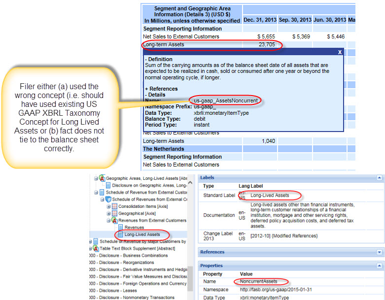The width and height of the screenshot is (385, 300).
Task: Expand the References section in definition popup
Action: 161,89
